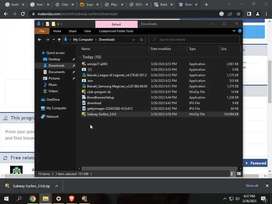
Task: Select Videos in navigation pane
Action: click(x=53, y=91)
